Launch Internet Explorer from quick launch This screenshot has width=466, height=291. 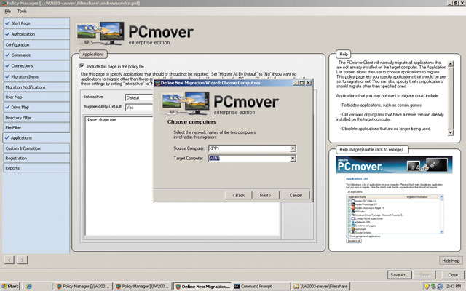pos(29,286)
